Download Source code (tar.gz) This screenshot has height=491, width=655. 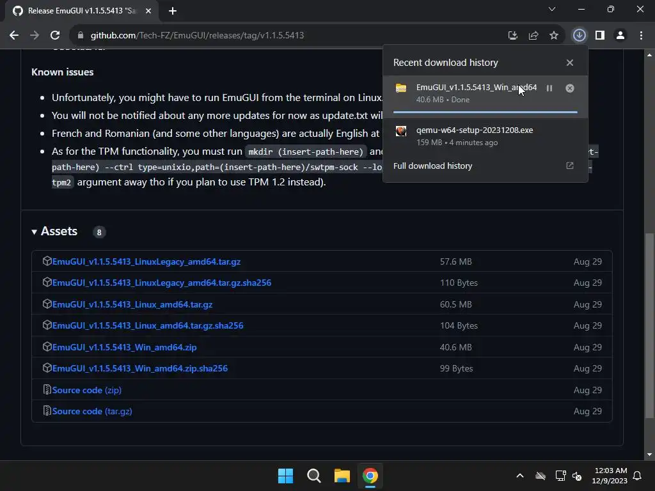click(x=92, y=411)
